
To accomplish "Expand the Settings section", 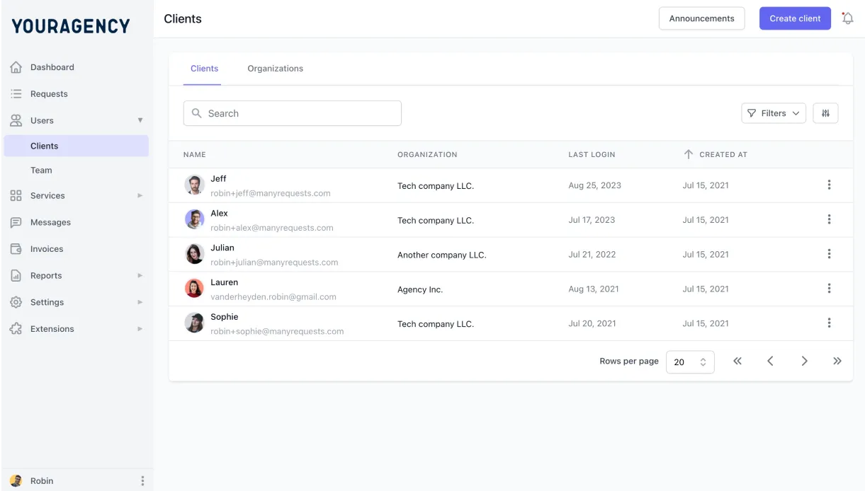I will (139, 302).
